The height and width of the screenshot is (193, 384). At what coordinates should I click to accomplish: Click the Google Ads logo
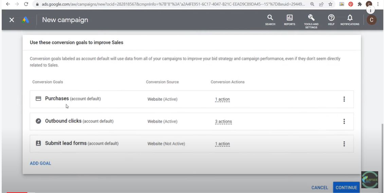coord(25,20)
